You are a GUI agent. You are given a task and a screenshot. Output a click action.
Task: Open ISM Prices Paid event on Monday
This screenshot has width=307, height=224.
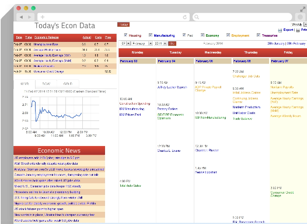pos(130,115)
